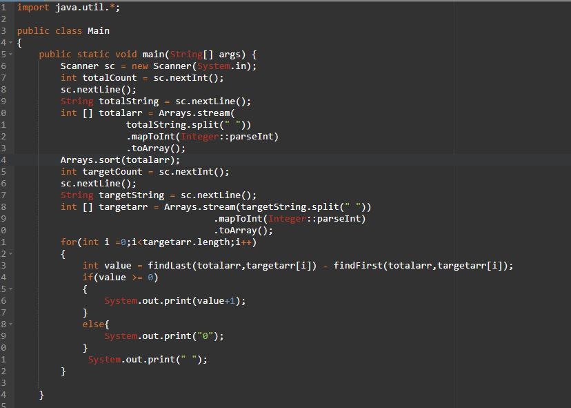
Task: Click 'sc' in the Scanner declaration
Action: (110, 66)
